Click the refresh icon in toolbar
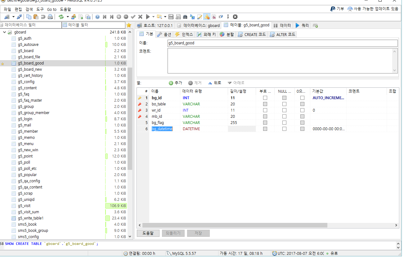The image size is (404, 261). [x=61, y=17]
